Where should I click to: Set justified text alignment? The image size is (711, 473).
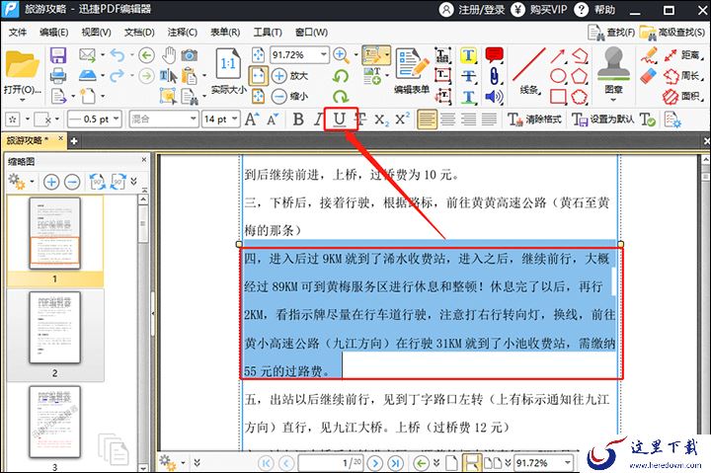pyautogui.click(x=489, y=119)
